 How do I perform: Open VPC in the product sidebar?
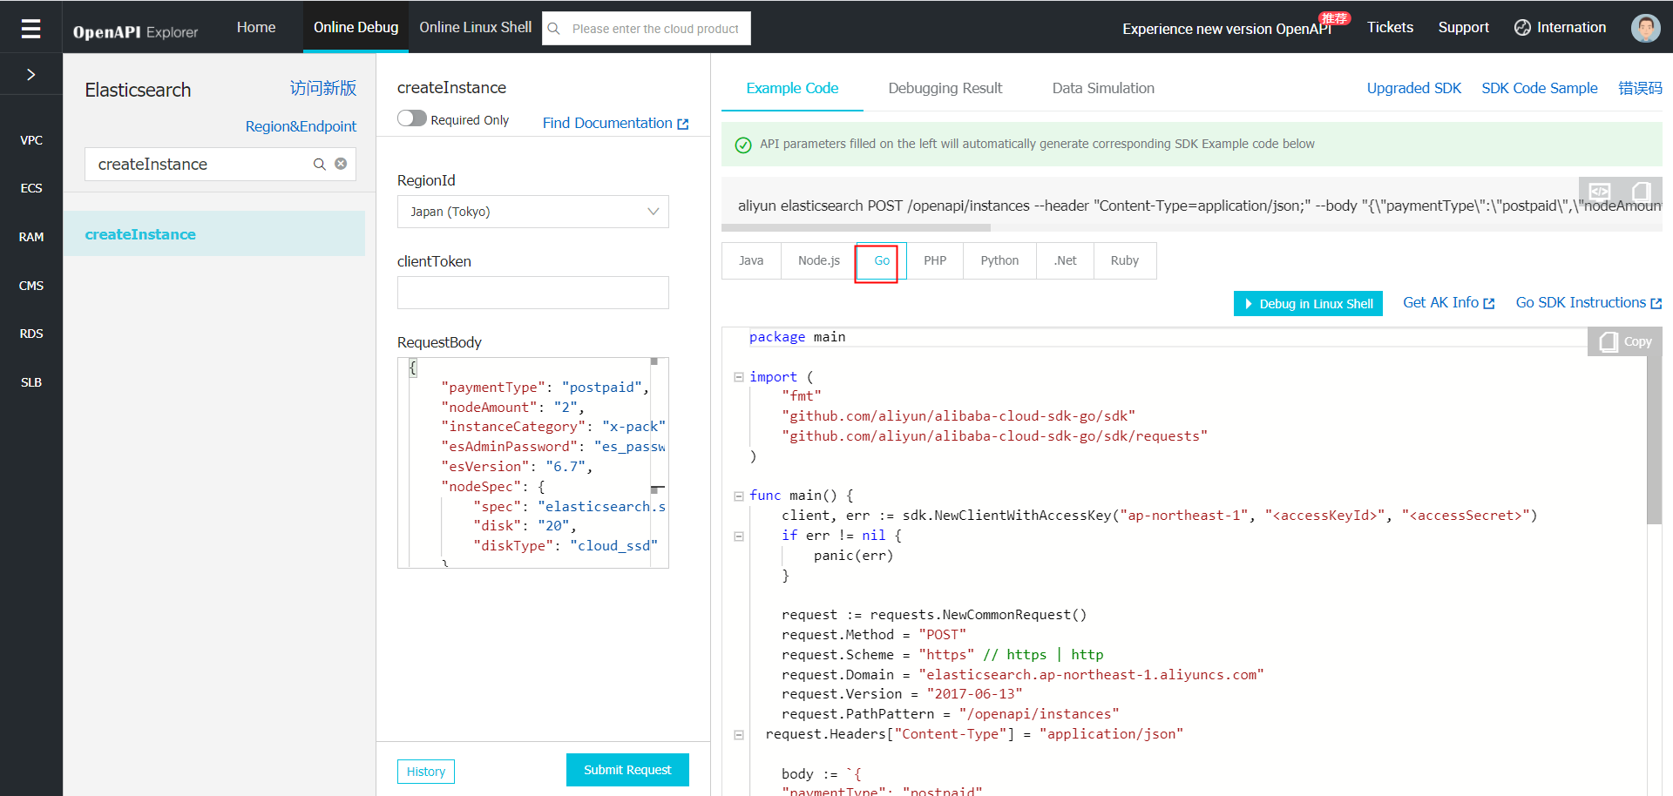tap(31, 140)
